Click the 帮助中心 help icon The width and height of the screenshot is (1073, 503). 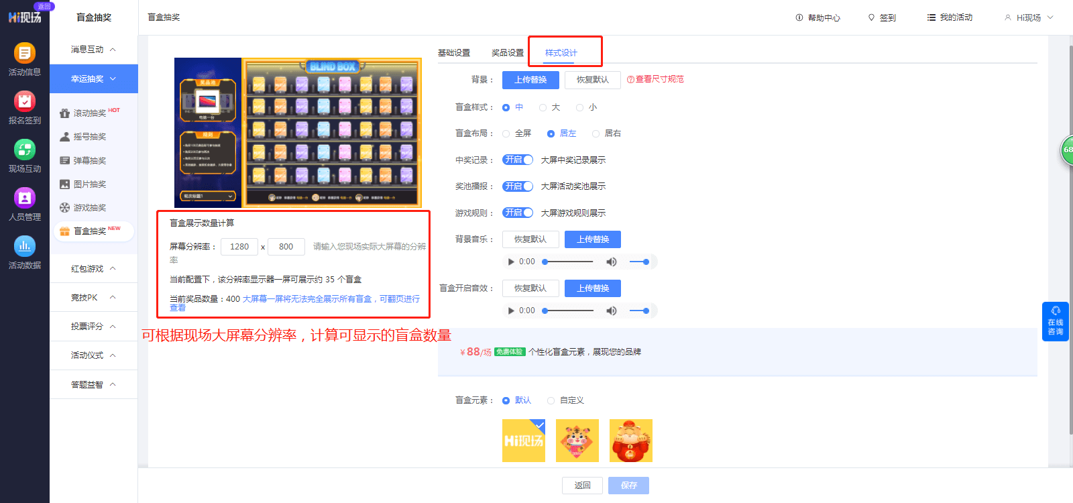pyautogui.click(x=799, y=17)
